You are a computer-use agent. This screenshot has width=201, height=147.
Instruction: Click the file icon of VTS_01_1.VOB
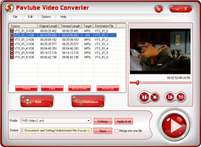click(12, 35)
